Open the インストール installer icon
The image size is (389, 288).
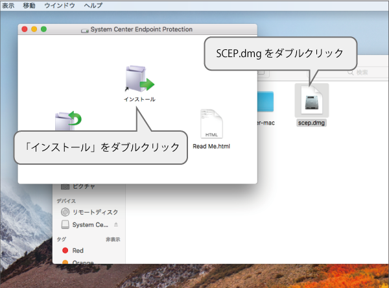139,78
